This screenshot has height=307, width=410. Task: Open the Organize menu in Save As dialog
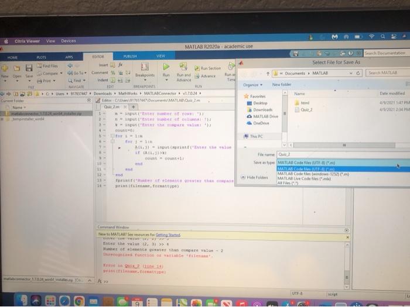253,85
